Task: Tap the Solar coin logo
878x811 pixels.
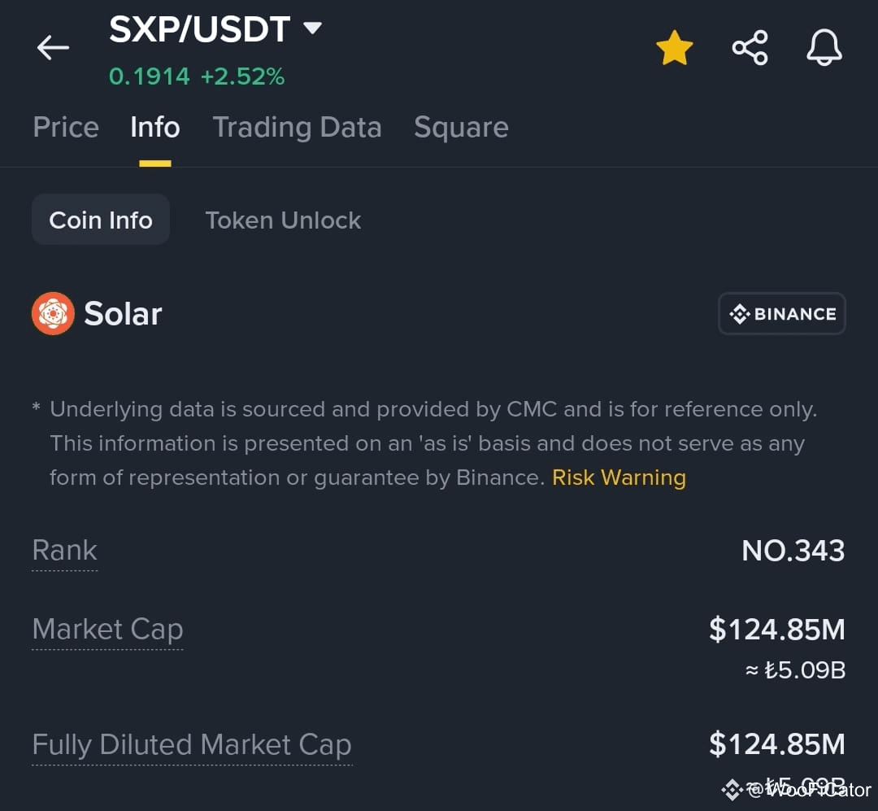Action: pyautogui.click(x=53, y=313)
